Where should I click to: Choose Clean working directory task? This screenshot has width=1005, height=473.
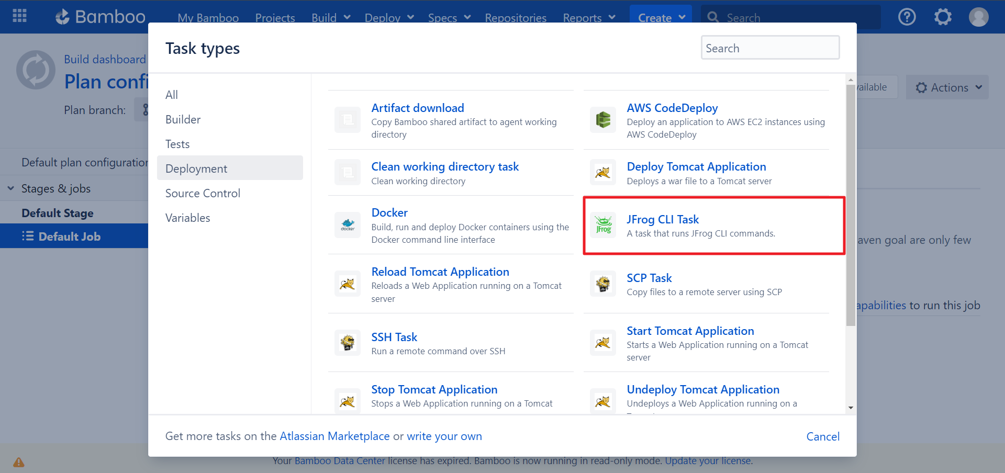click(x=445, y=166)
